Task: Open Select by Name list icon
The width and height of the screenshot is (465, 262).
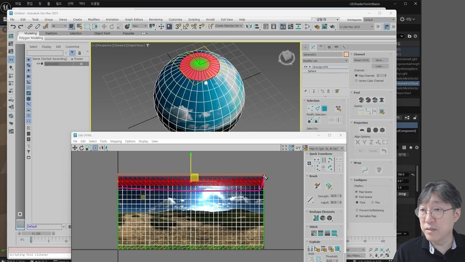Action: coord(79,27)
